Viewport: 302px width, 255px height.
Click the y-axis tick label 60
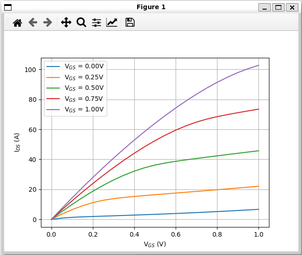[32, 130]
